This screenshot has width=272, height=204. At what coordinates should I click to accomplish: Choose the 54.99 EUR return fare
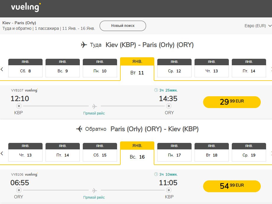tap(232, 186)
